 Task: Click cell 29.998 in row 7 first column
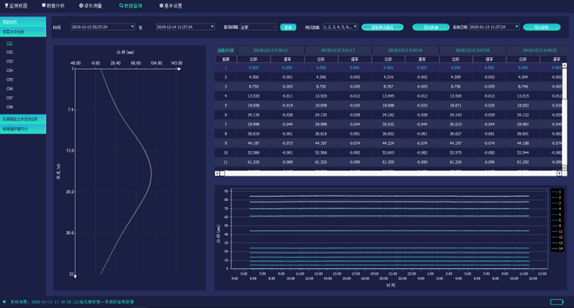(x=254, y=124)
